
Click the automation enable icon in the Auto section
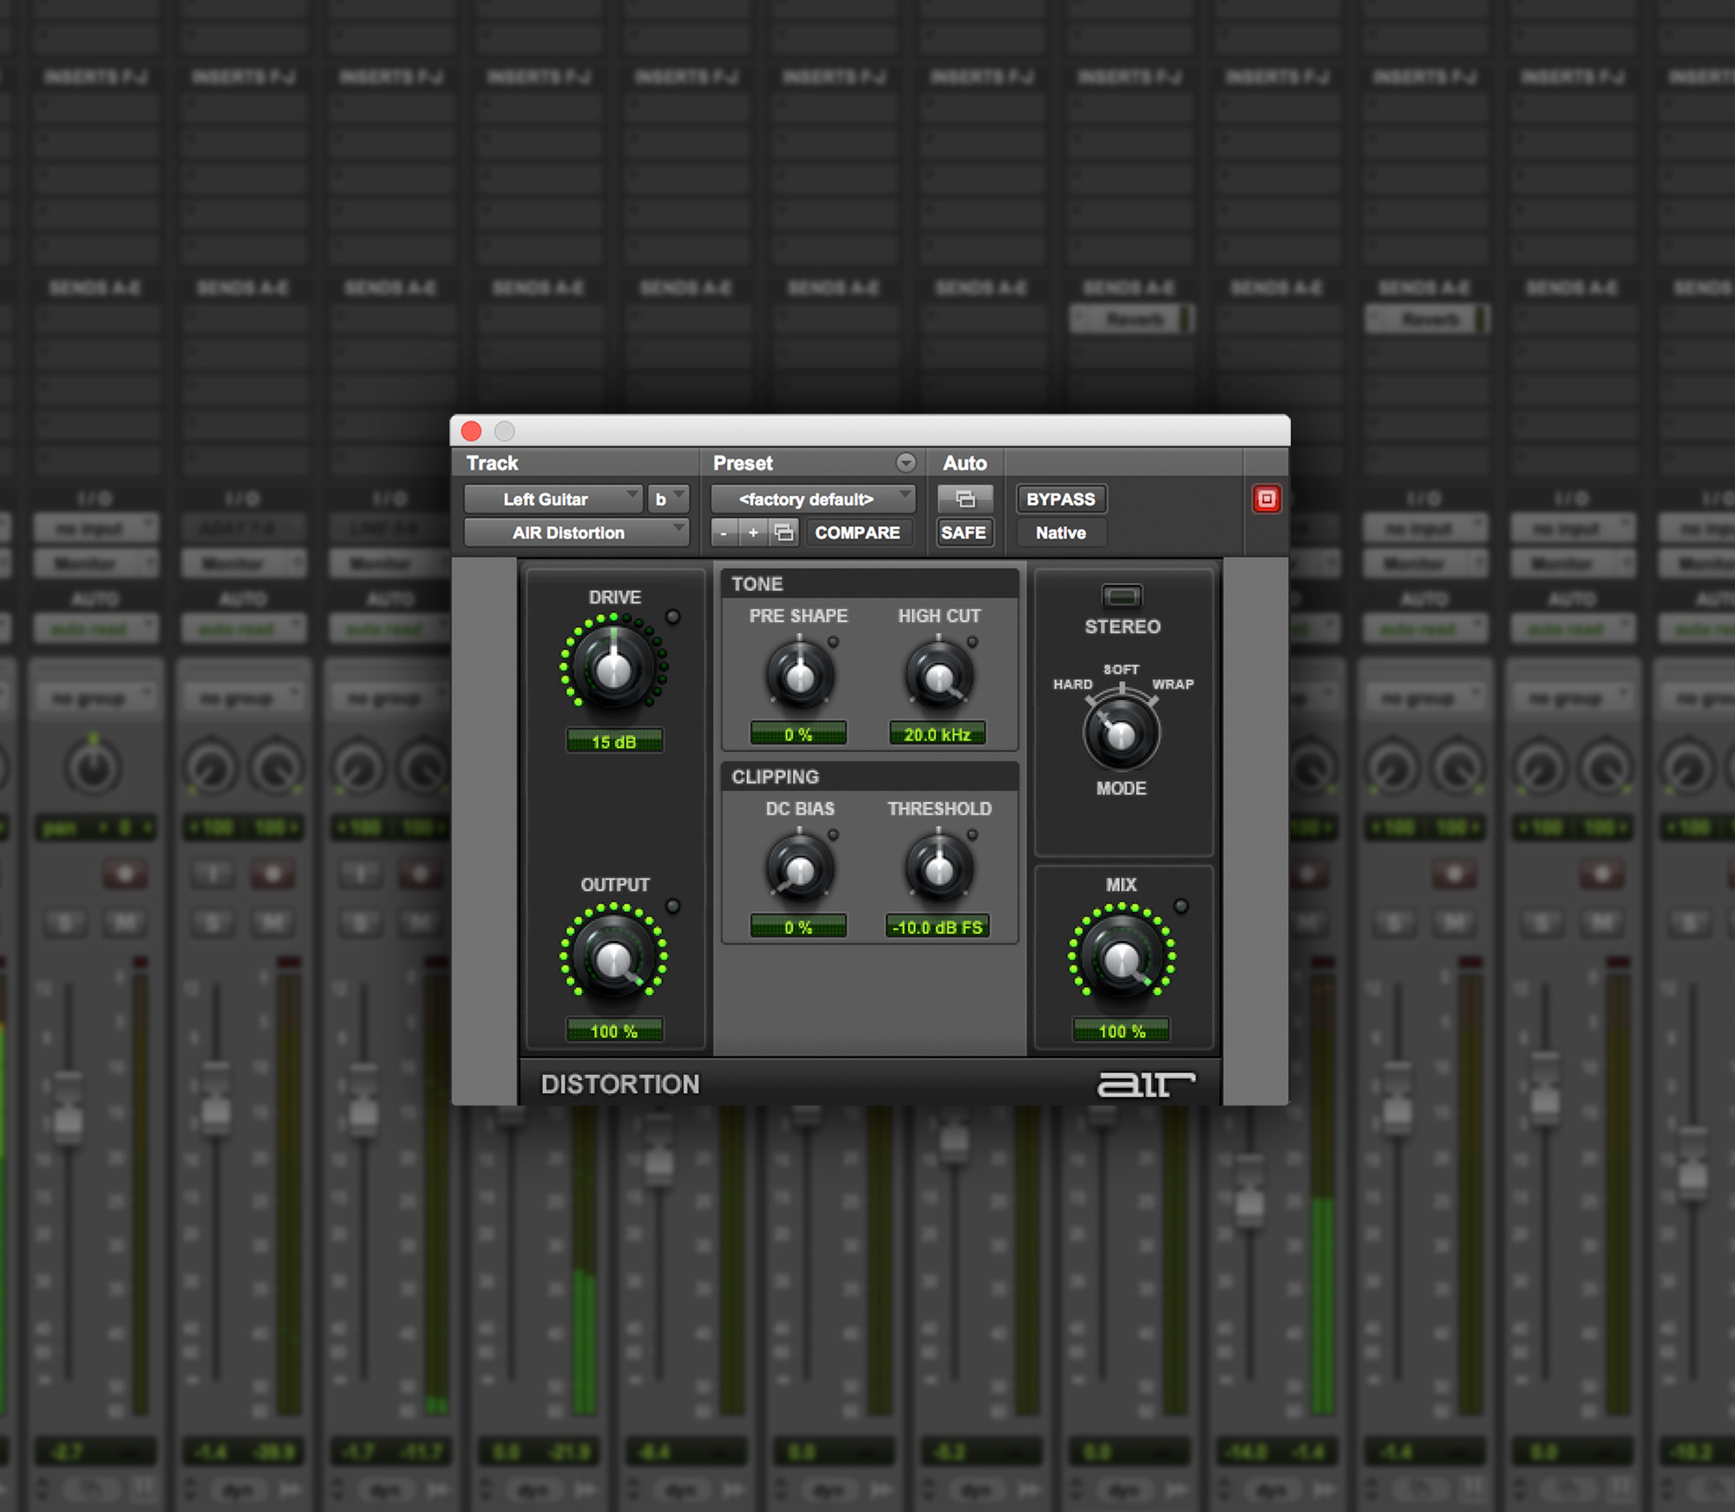pyautogui.click(x=965, y=499)
